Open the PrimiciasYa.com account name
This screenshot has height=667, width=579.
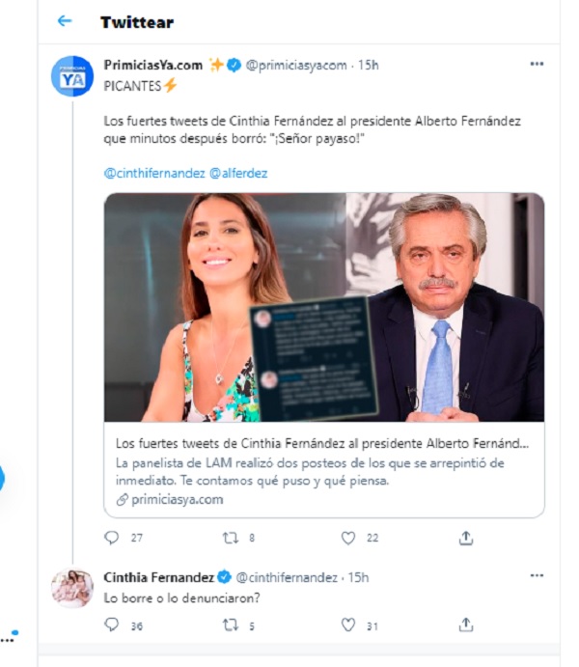point(153,65)
